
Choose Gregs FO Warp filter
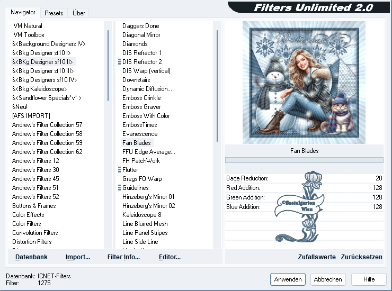[x=142, y=179]
